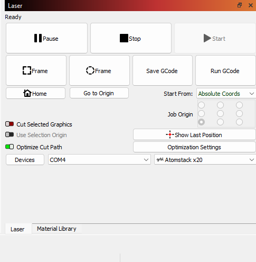This screenshot has width=256, height=262.
Task: Open Optimization Settings
Action: [194, 147]
